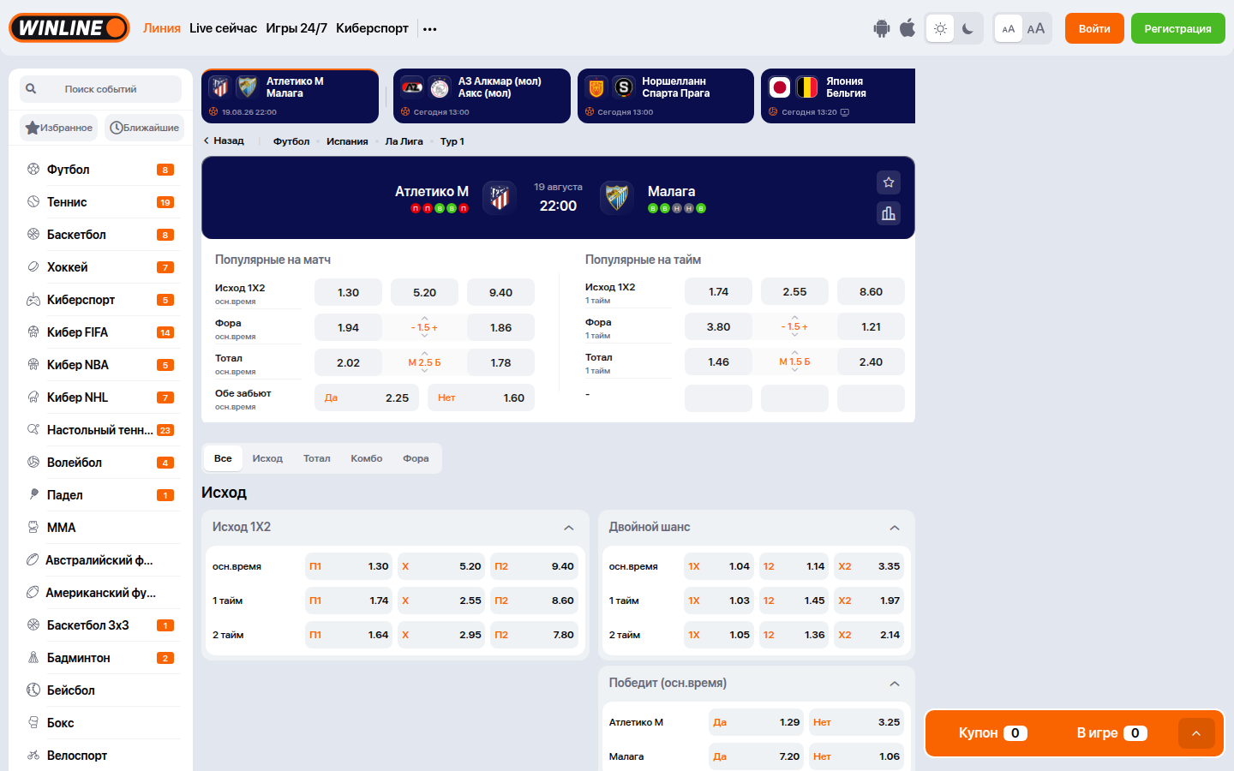Image resolution: width=1234 pixels, height=771 pixels.
Task: Select small font size option
Action: pos(1009,28)
